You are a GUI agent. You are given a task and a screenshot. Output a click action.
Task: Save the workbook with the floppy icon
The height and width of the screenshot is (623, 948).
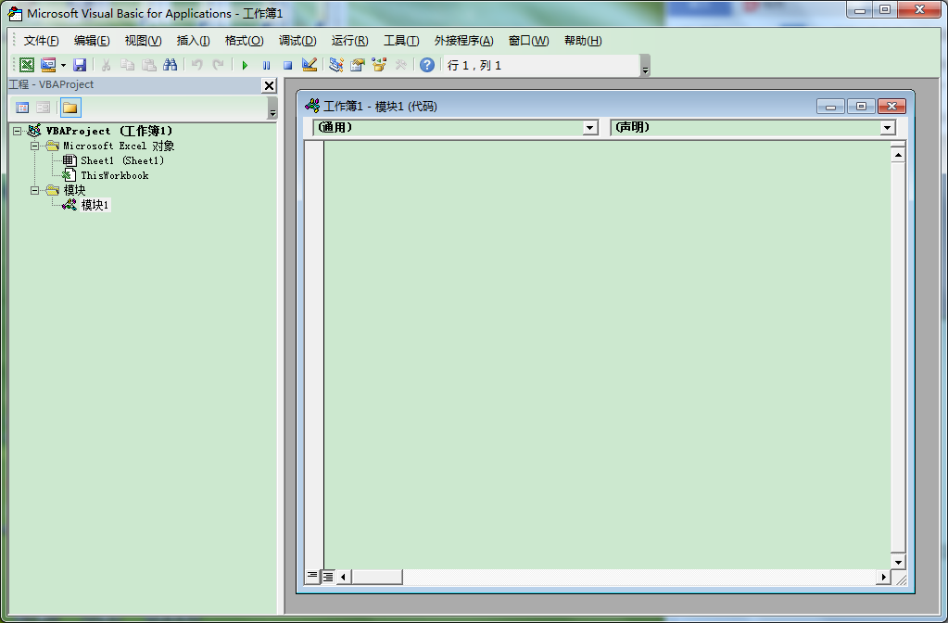click(80, 65)
